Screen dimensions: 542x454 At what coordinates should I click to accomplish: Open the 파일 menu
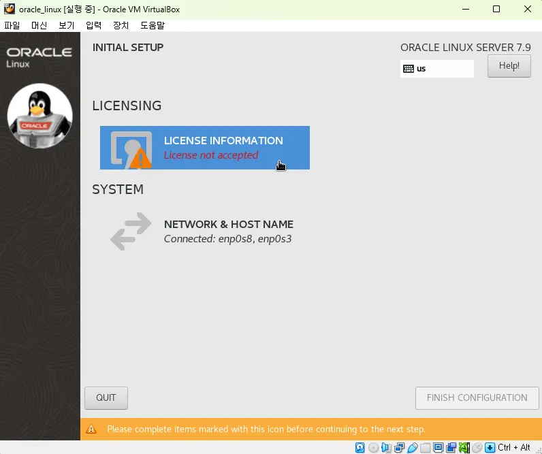pyautogui.click(x=12, y=25)
